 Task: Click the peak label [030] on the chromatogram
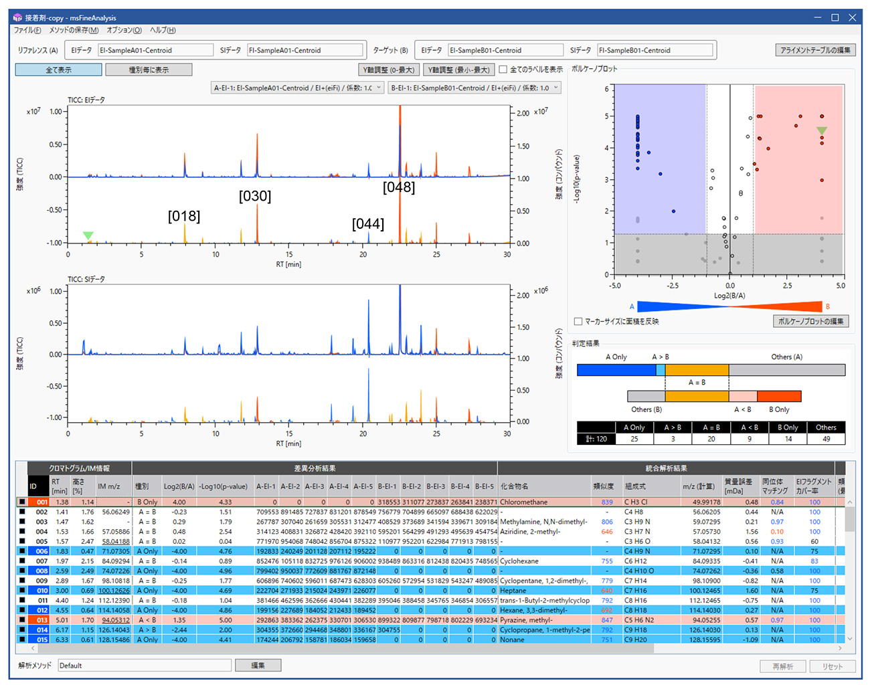pyautogui.click(x=255, y=196)
